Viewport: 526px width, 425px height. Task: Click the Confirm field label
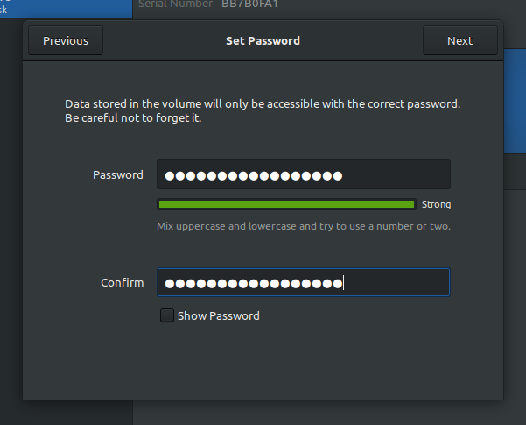(x=122, y=282)
